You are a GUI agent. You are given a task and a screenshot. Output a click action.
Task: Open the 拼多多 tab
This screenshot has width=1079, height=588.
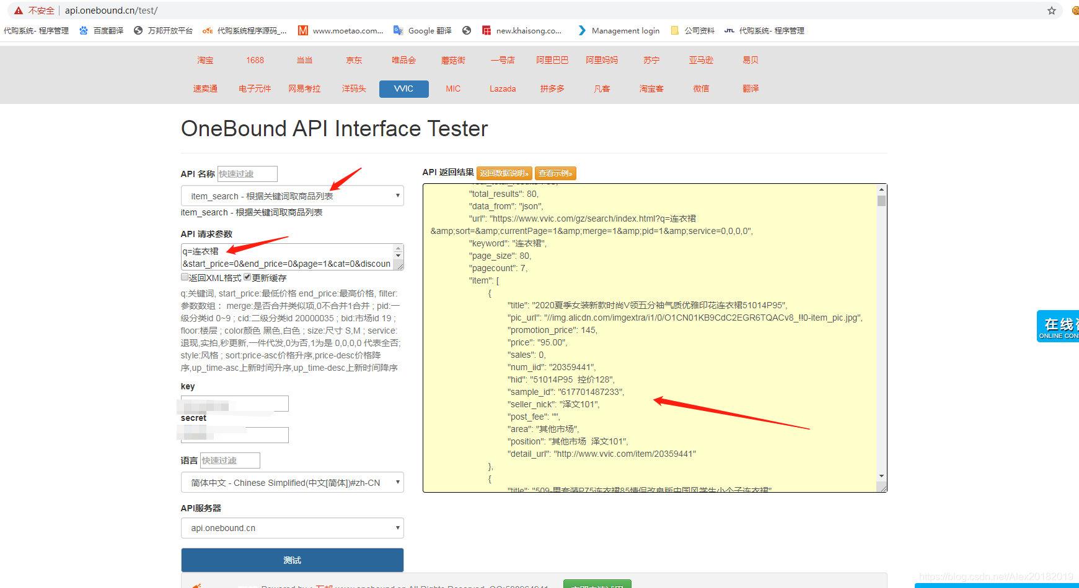(x=552, y=89)
